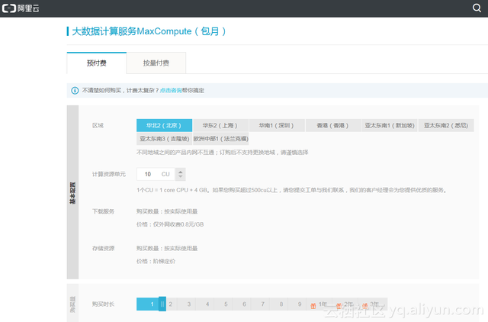Choose the 3年 duration option
488x322 pixels.
[374, 304]
